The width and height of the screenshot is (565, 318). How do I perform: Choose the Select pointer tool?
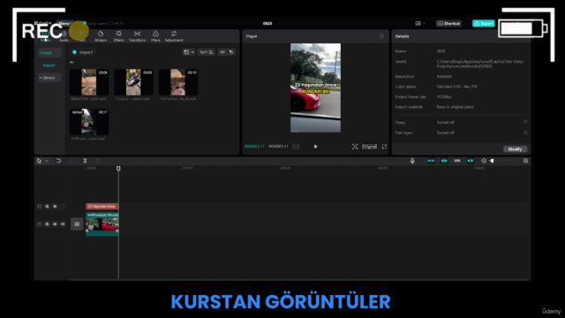pos(39,161)
